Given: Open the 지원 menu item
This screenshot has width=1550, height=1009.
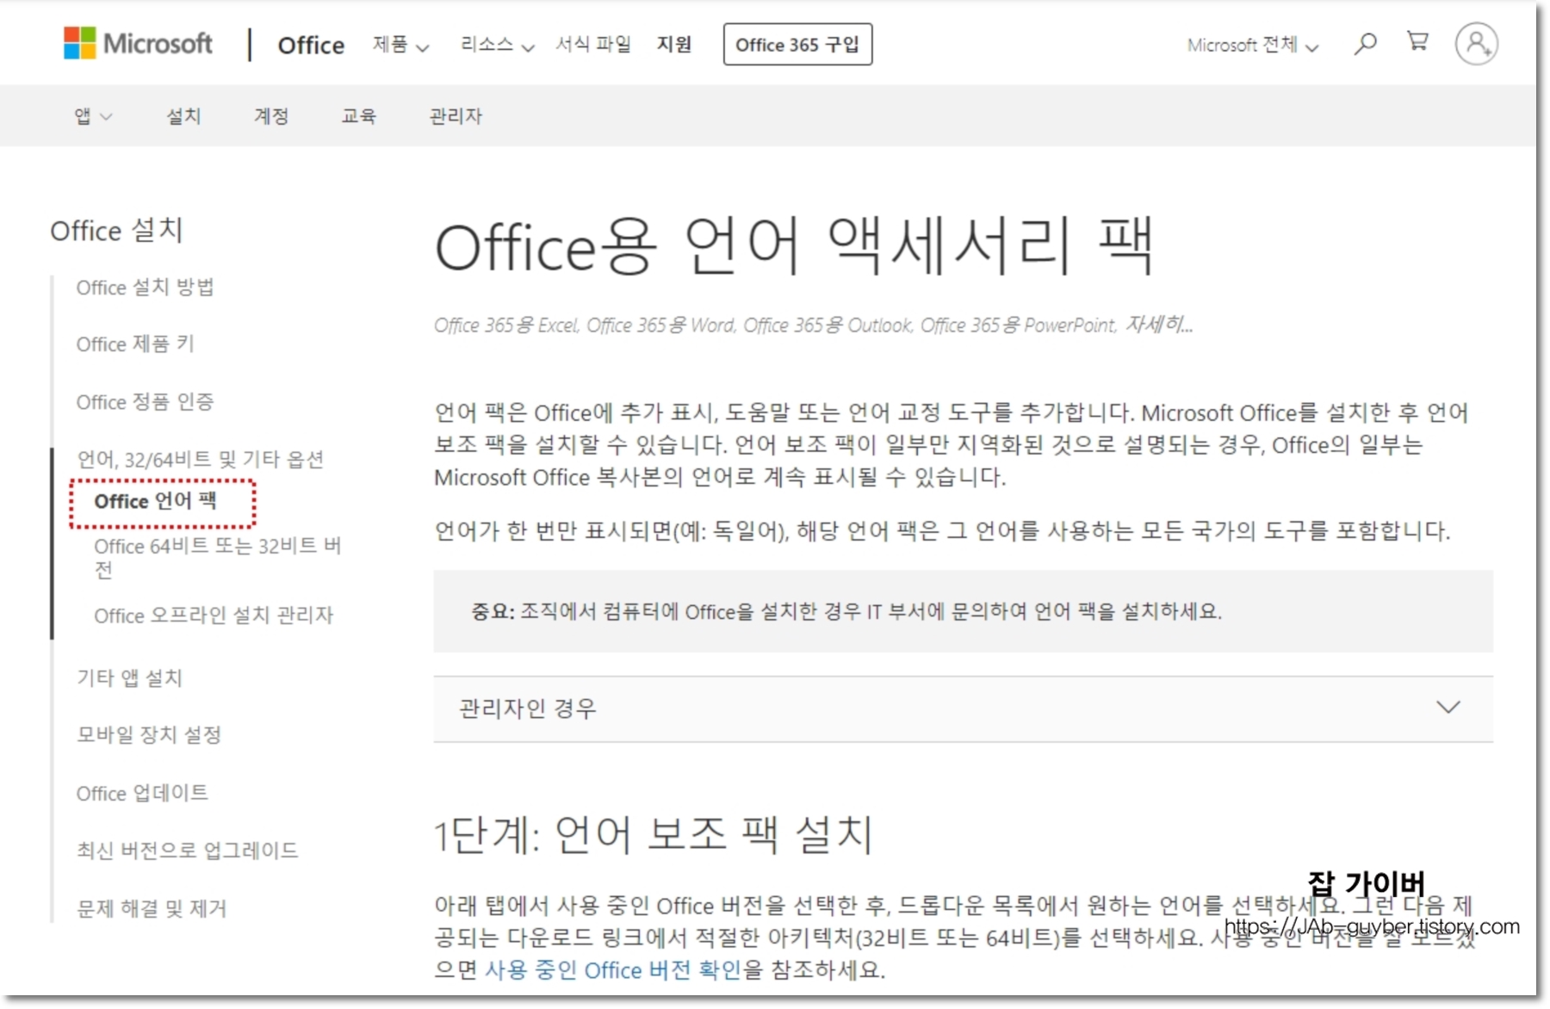Looking at the screenshot, I should 674,44.
